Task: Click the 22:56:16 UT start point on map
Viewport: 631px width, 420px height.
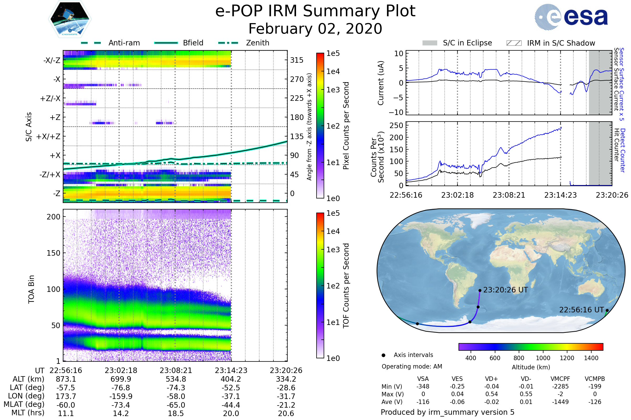Action: coord(607,311)
